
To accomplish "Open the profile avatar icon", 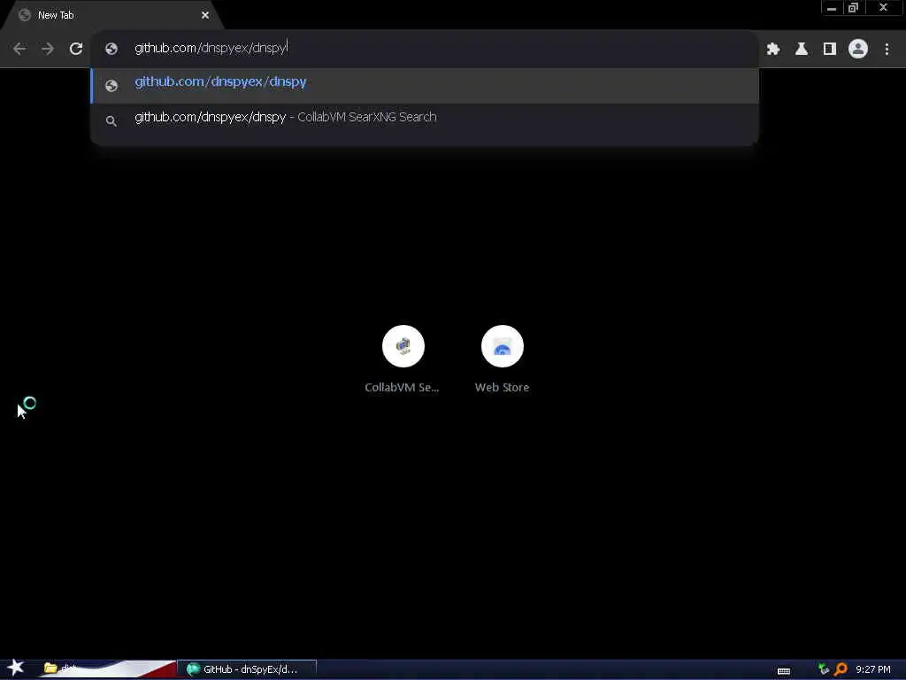I will tap(858, 49).
